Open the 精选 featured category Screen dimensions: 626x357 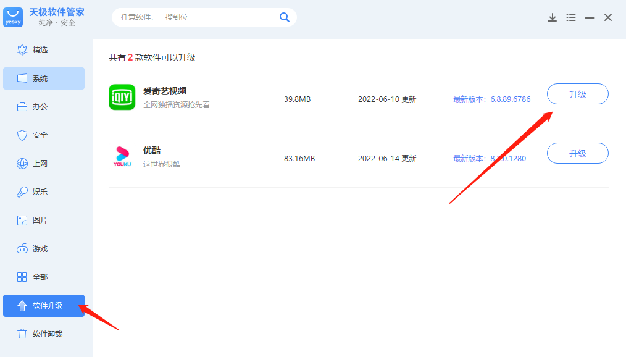tap(44, 50)
